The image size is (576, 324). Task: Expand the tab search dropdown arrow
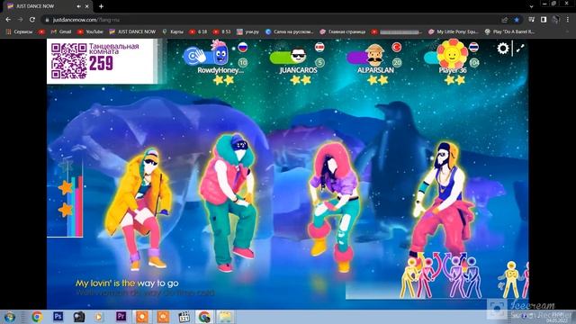pos(531,6)
